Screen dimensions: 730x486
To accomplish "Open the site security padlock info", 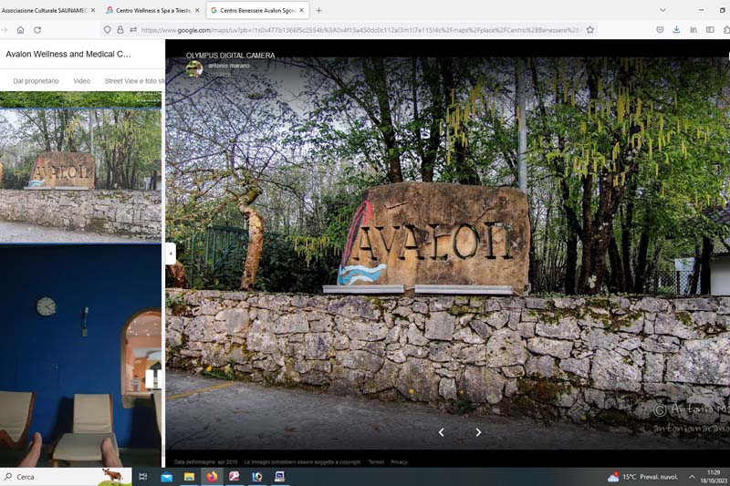I will [120, 30].
